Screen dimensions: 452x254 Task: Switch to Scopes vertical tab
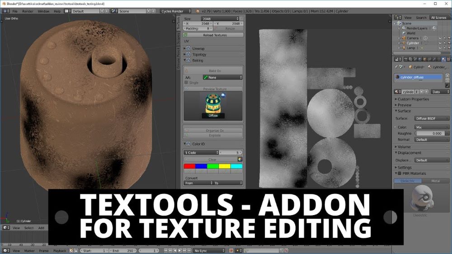coord(179,38)
